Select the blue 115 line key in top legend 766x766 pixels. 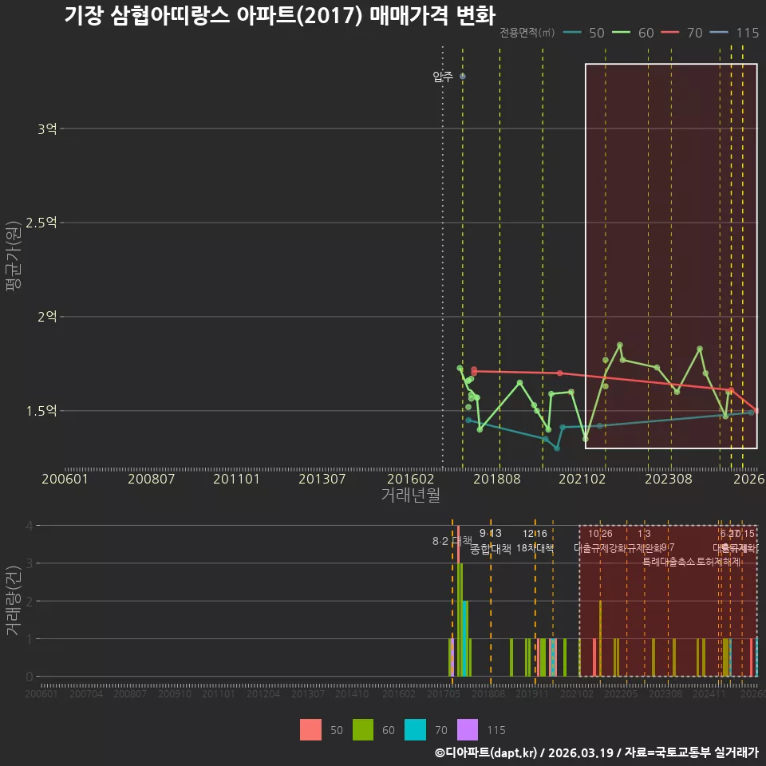point(719,33)
